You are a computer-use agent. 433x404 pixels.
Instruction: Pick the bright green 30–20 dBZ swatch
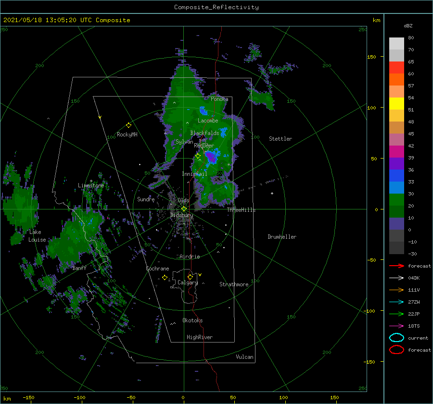pyautogui.click(x=396, y=200)
